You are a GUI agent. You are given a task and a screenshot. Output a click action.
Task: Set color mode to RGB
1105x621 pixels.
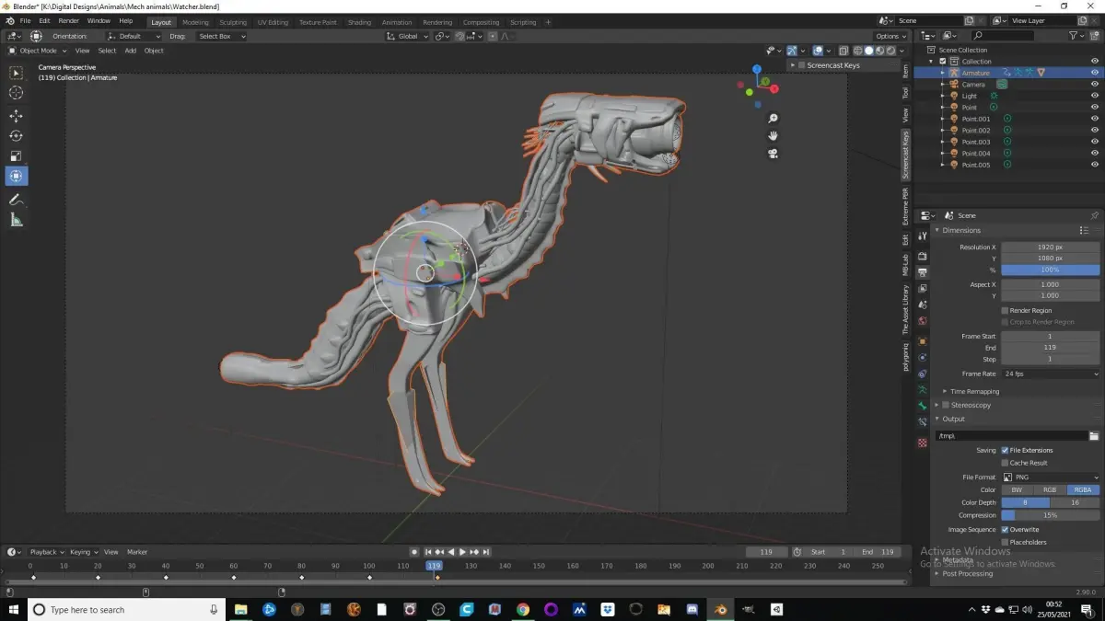coord(1050,490)
